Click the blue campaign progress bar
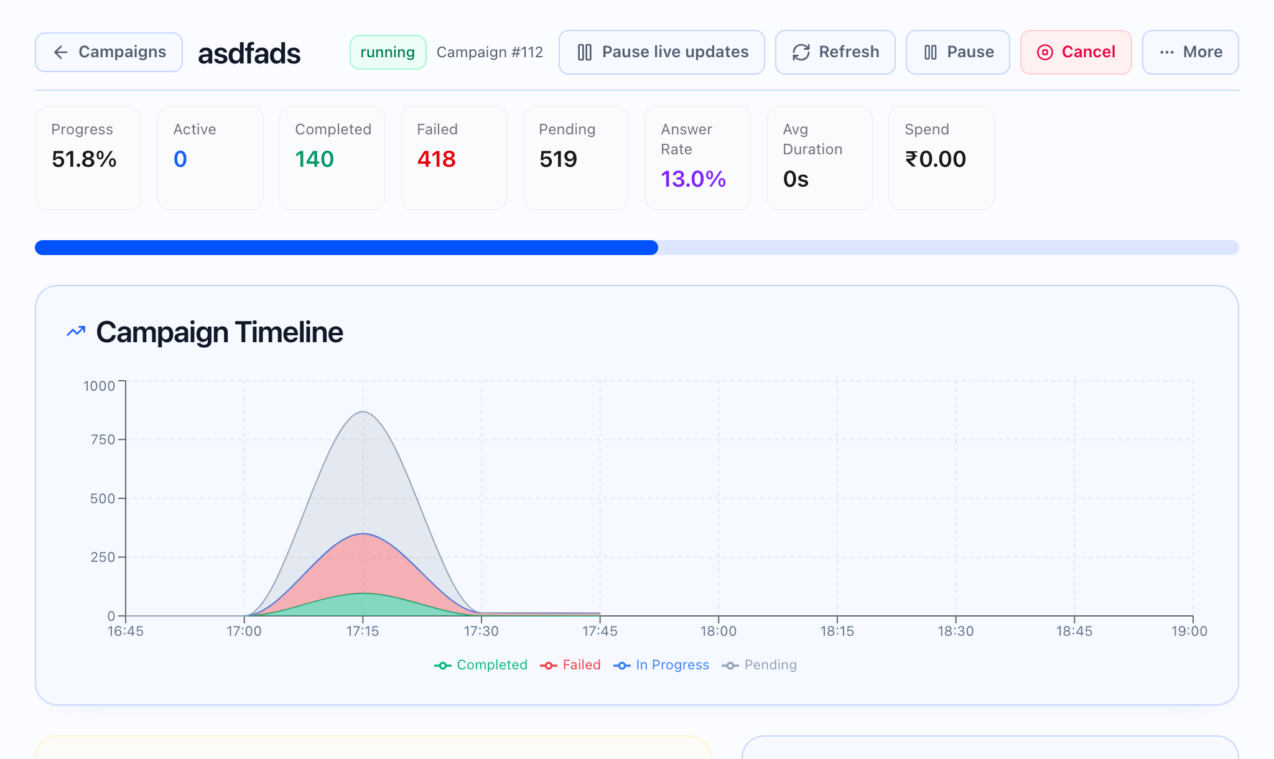The height and width of the screenshot is (759, 1274). (346, 248)
